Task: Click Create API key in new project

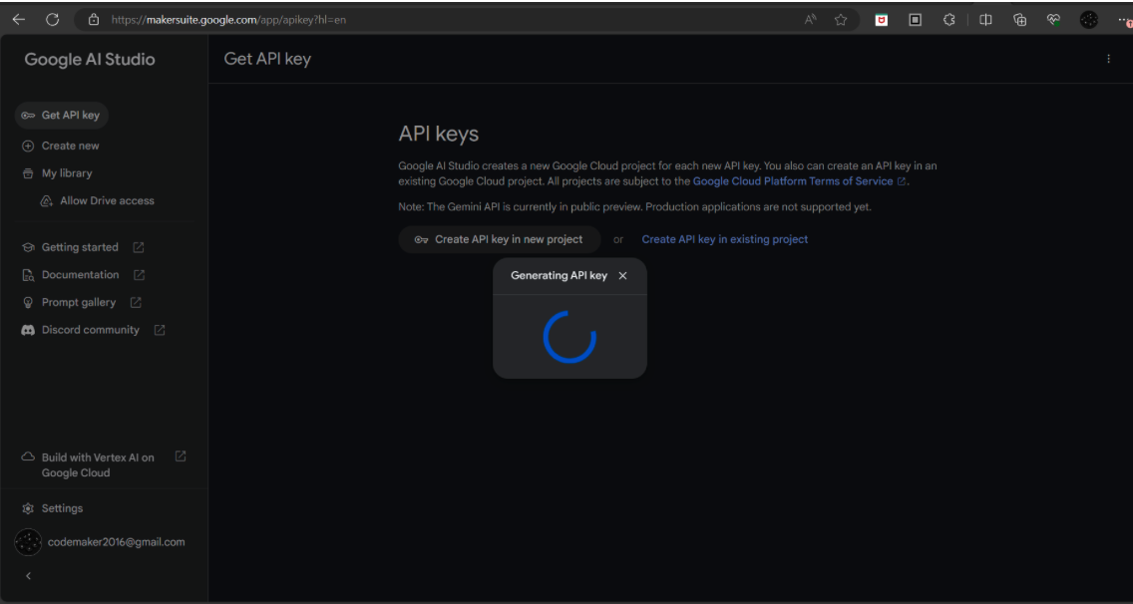Action: tap(500, 240)
